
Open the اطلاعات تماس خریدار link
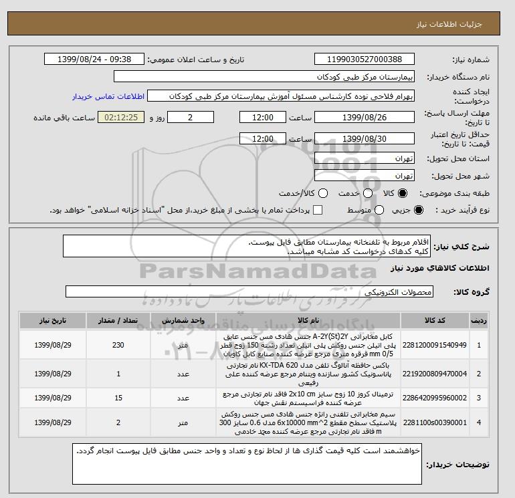(x=108, y=96)
